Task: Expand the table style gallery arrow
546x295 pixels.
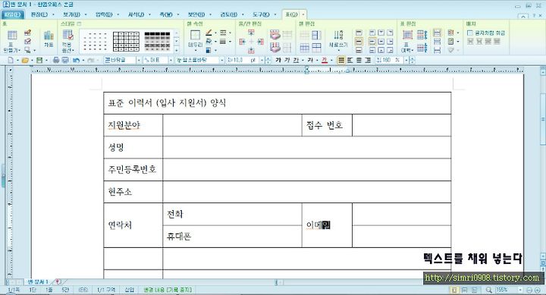Action: coord(177,50)
